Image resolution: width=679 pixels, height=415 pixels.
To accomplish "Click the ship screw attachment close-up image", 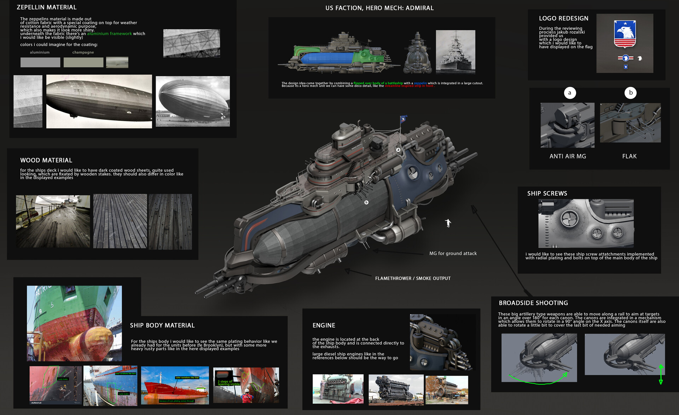I will (x=586, y=223).
